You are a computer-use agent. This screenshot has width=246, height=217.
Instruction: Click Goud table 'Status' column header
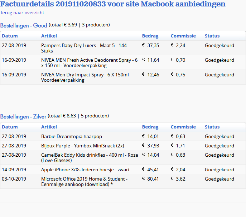click(212, 36)
